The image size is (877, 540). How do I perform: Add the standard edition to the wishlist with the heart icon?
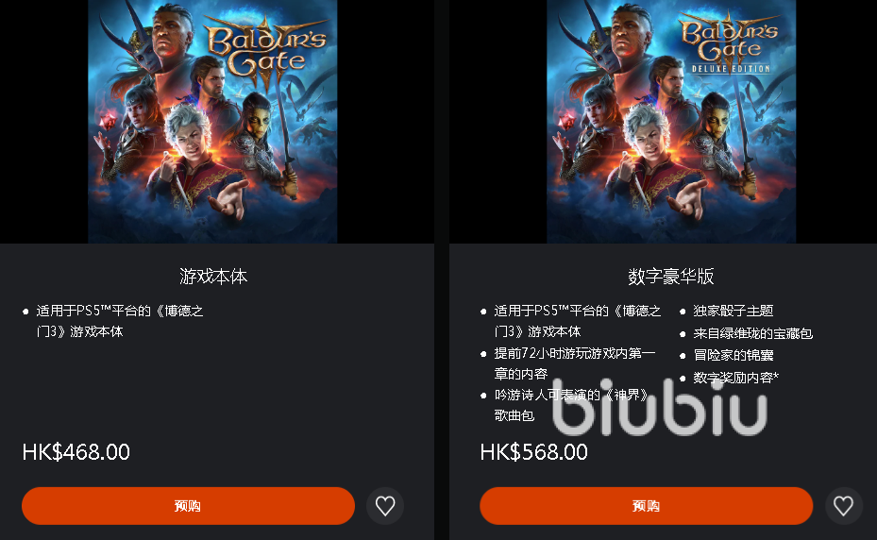coord(385,506)
